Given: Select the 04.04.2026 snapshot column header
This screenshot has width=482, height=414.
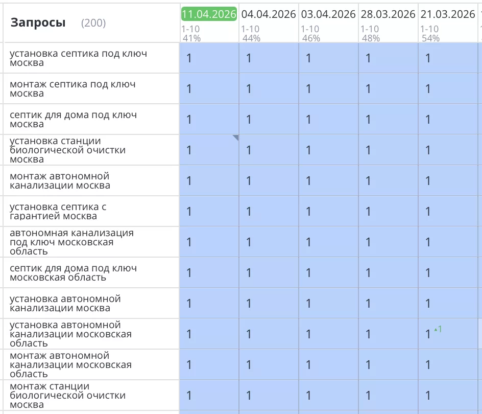Looking at the screenshot, I should 268,14.
